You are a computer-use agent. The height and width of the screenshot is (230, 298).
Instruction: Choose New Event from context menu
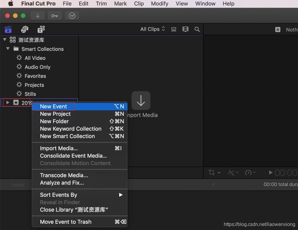[x=80, y=107]
